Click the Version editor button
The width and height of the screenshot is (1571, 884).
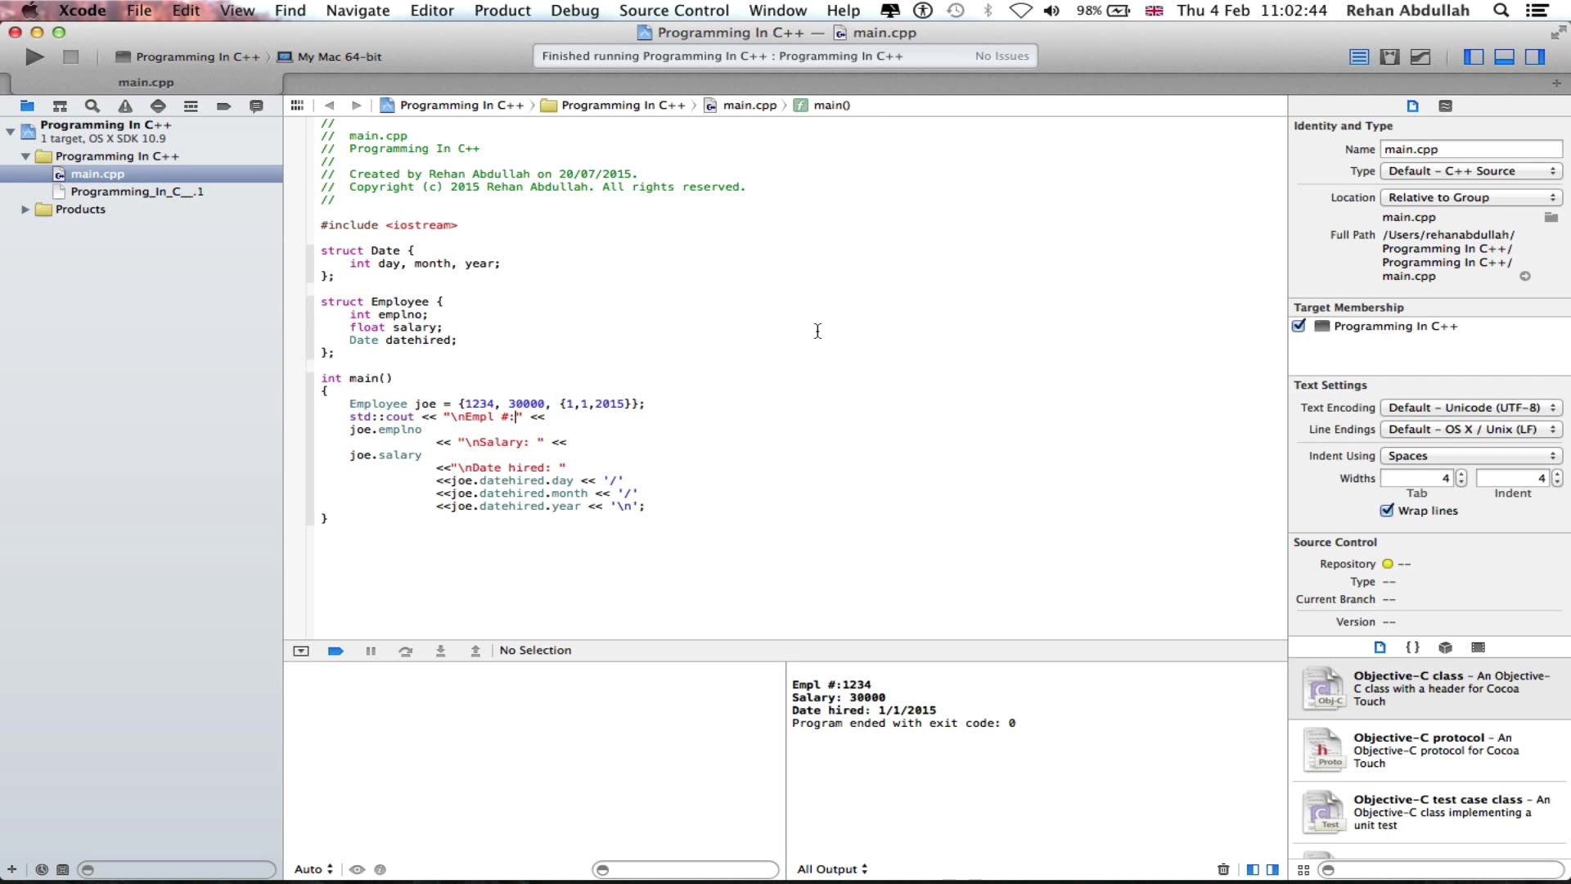pyautogui.click(x=1420, y=56)
